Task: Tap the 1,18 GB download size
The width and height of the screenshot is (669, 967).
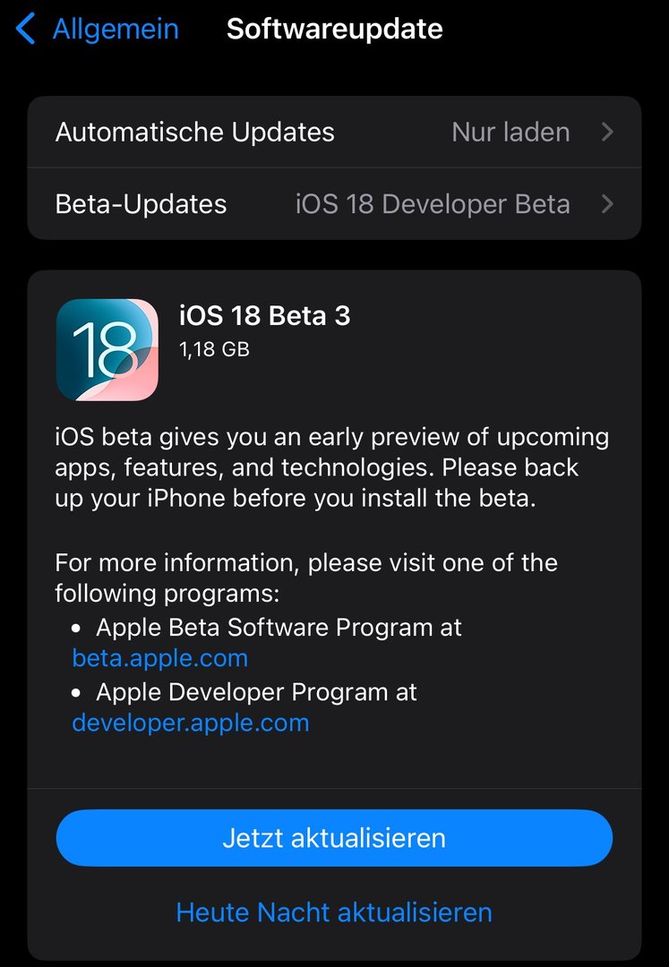Action: pyautogui.click(x=215, y=349)
